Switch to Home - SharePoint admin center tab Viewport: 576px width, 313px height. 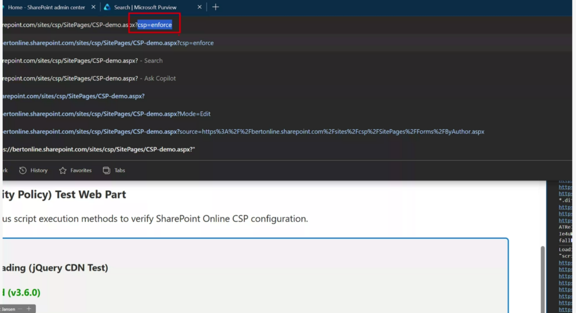tap(46, 7)
